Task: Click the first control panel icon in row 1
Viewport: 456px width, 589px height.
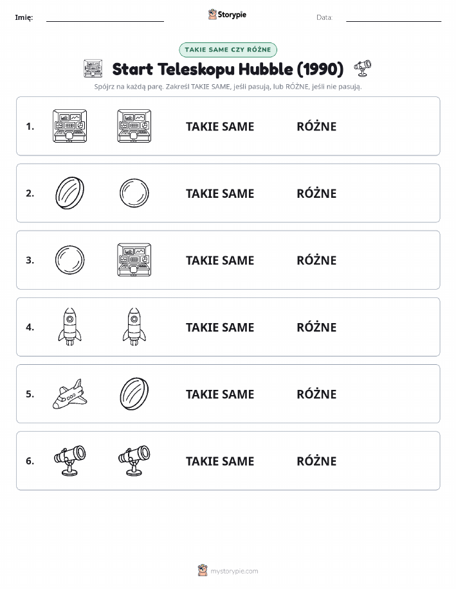Action: 69,126
